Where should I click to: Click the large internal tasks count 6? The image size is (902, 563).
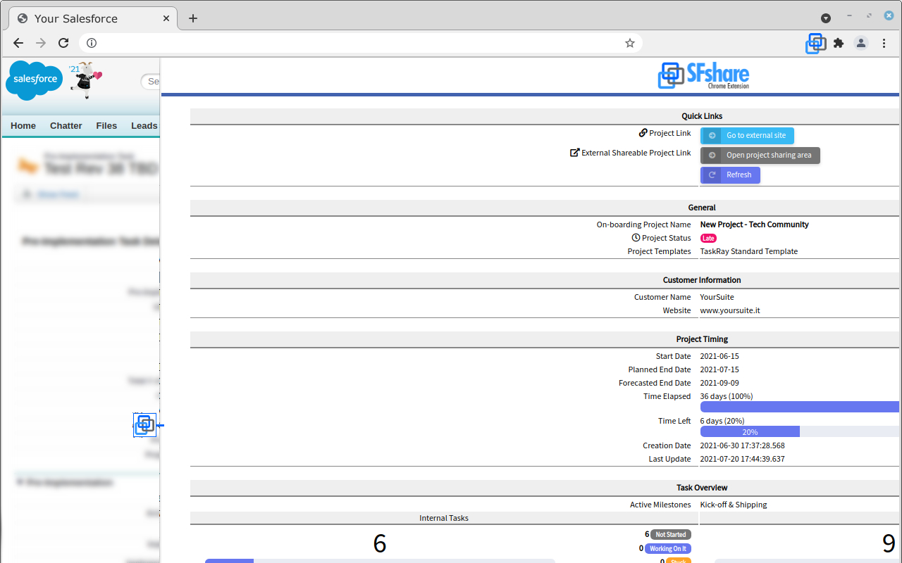pos(380,543)
